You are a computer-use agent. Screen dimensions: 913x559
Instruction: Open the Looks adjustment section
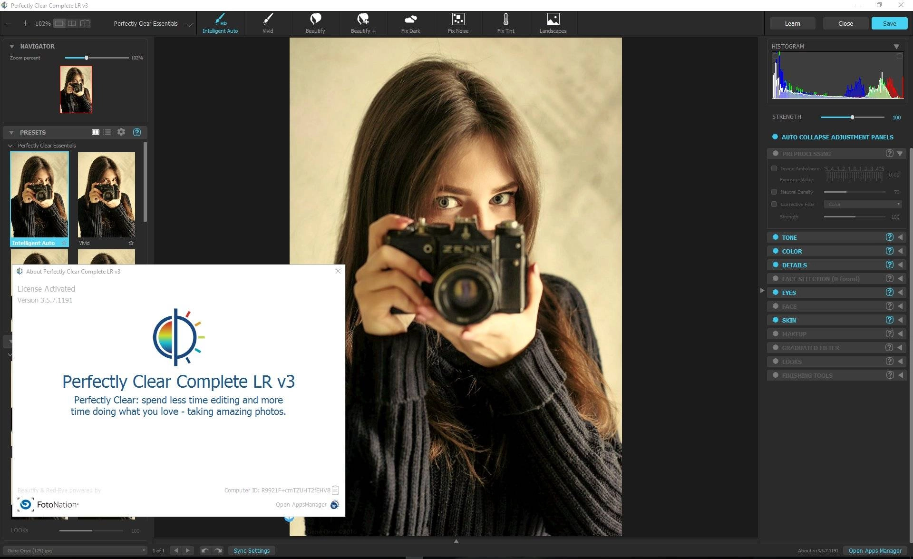[836, 361]
